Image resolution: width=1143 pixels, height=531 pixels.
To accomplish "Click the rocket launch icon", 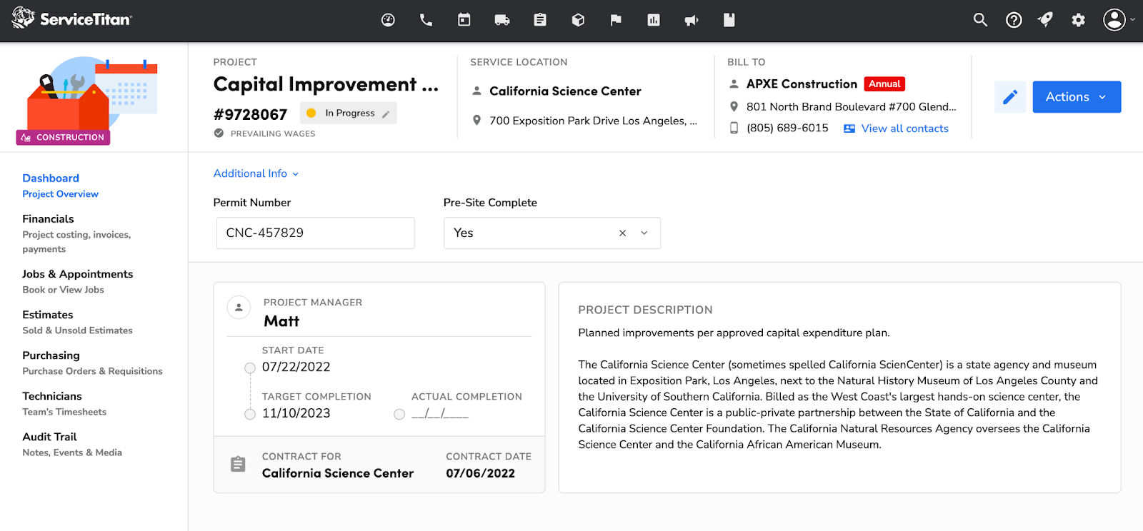I will pos(1046,20).
